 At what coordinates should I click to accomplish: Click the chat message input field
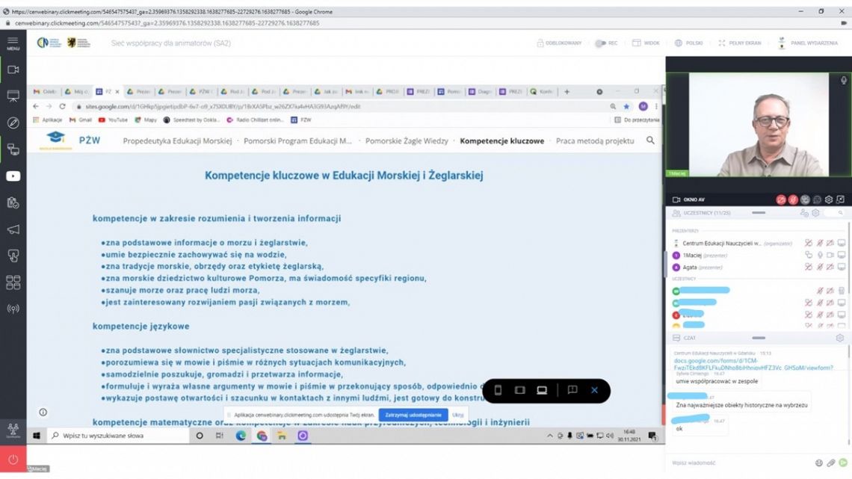(740, 463)
